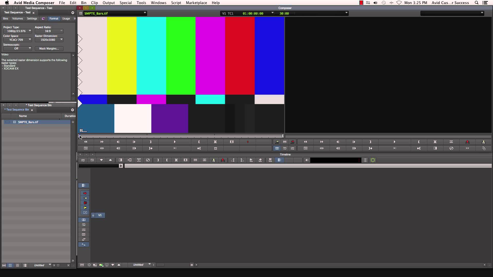Viewport: 493px width, 277px height.
Task: Enable the yellow Ripple Trim tool
Action: (85, 208)
